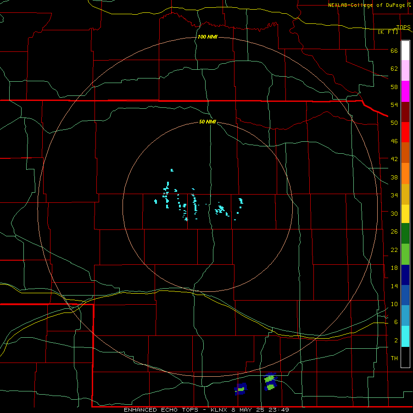Click the legend value 62
The image size is (413, 413).
coord(394,69)
